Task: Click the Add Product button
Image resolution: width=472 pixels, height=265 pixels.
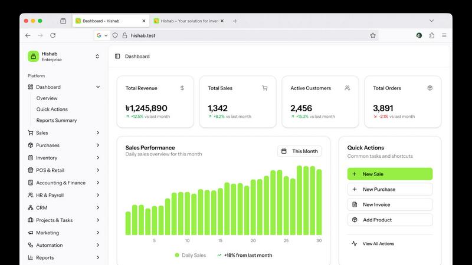Action: click(x=390, y=220)
